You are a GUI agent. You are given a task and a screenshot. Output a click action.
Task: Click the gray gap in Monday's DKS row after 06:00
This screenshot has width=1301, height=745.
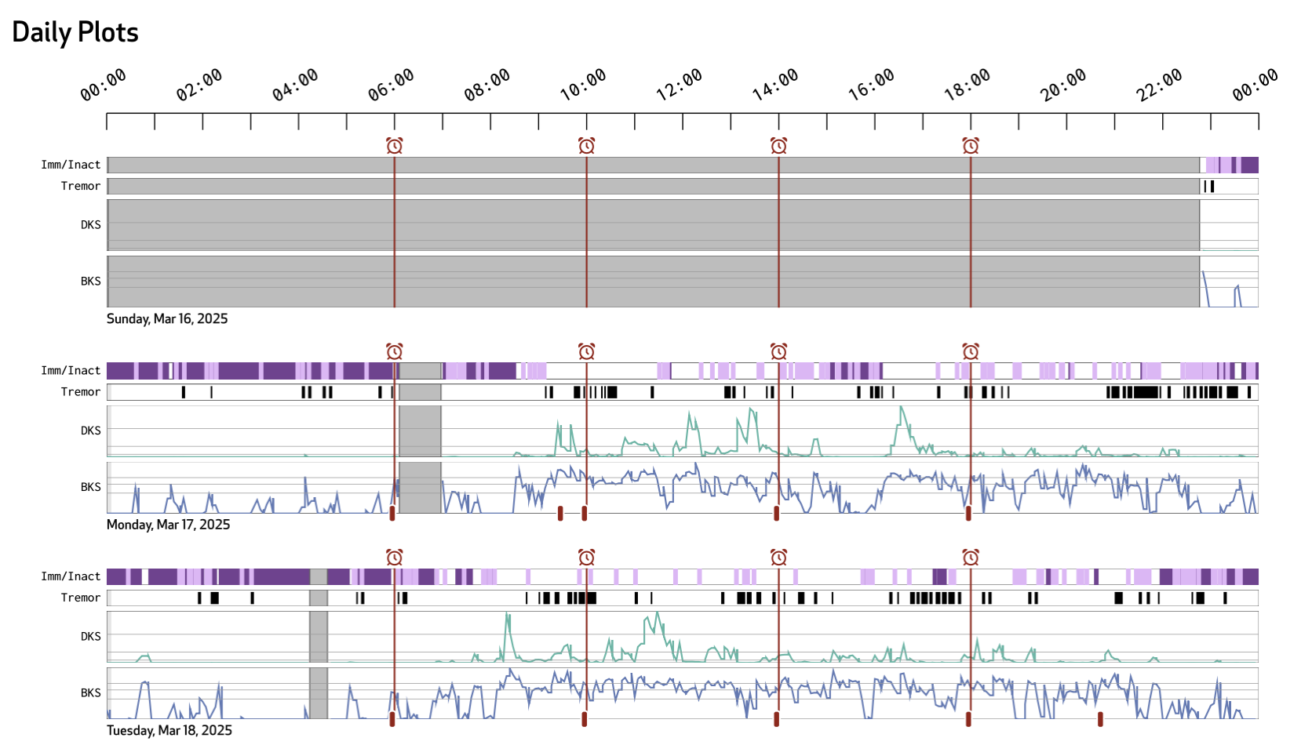pyautogui.click(x=420, y=431)
